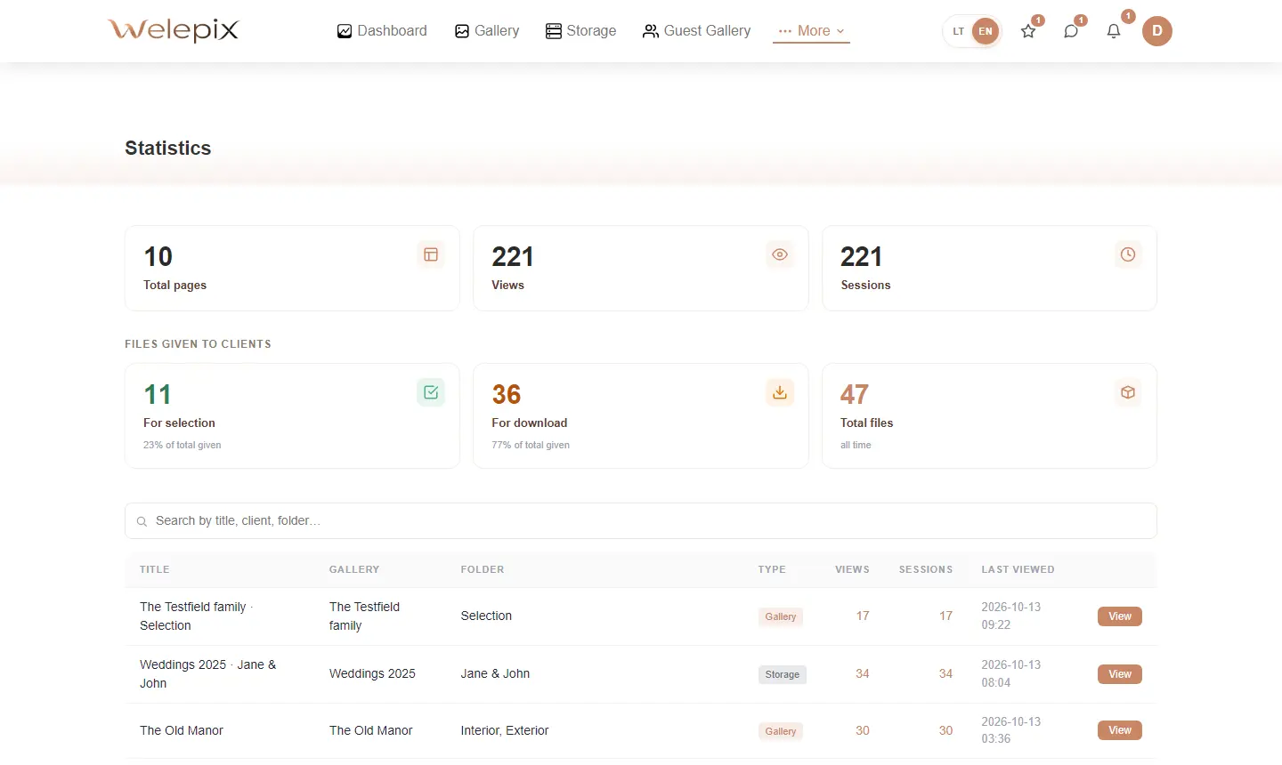The image size is (1282, 765).
Task: Click the '77% of total given' text
Action: tap(531, 445)
